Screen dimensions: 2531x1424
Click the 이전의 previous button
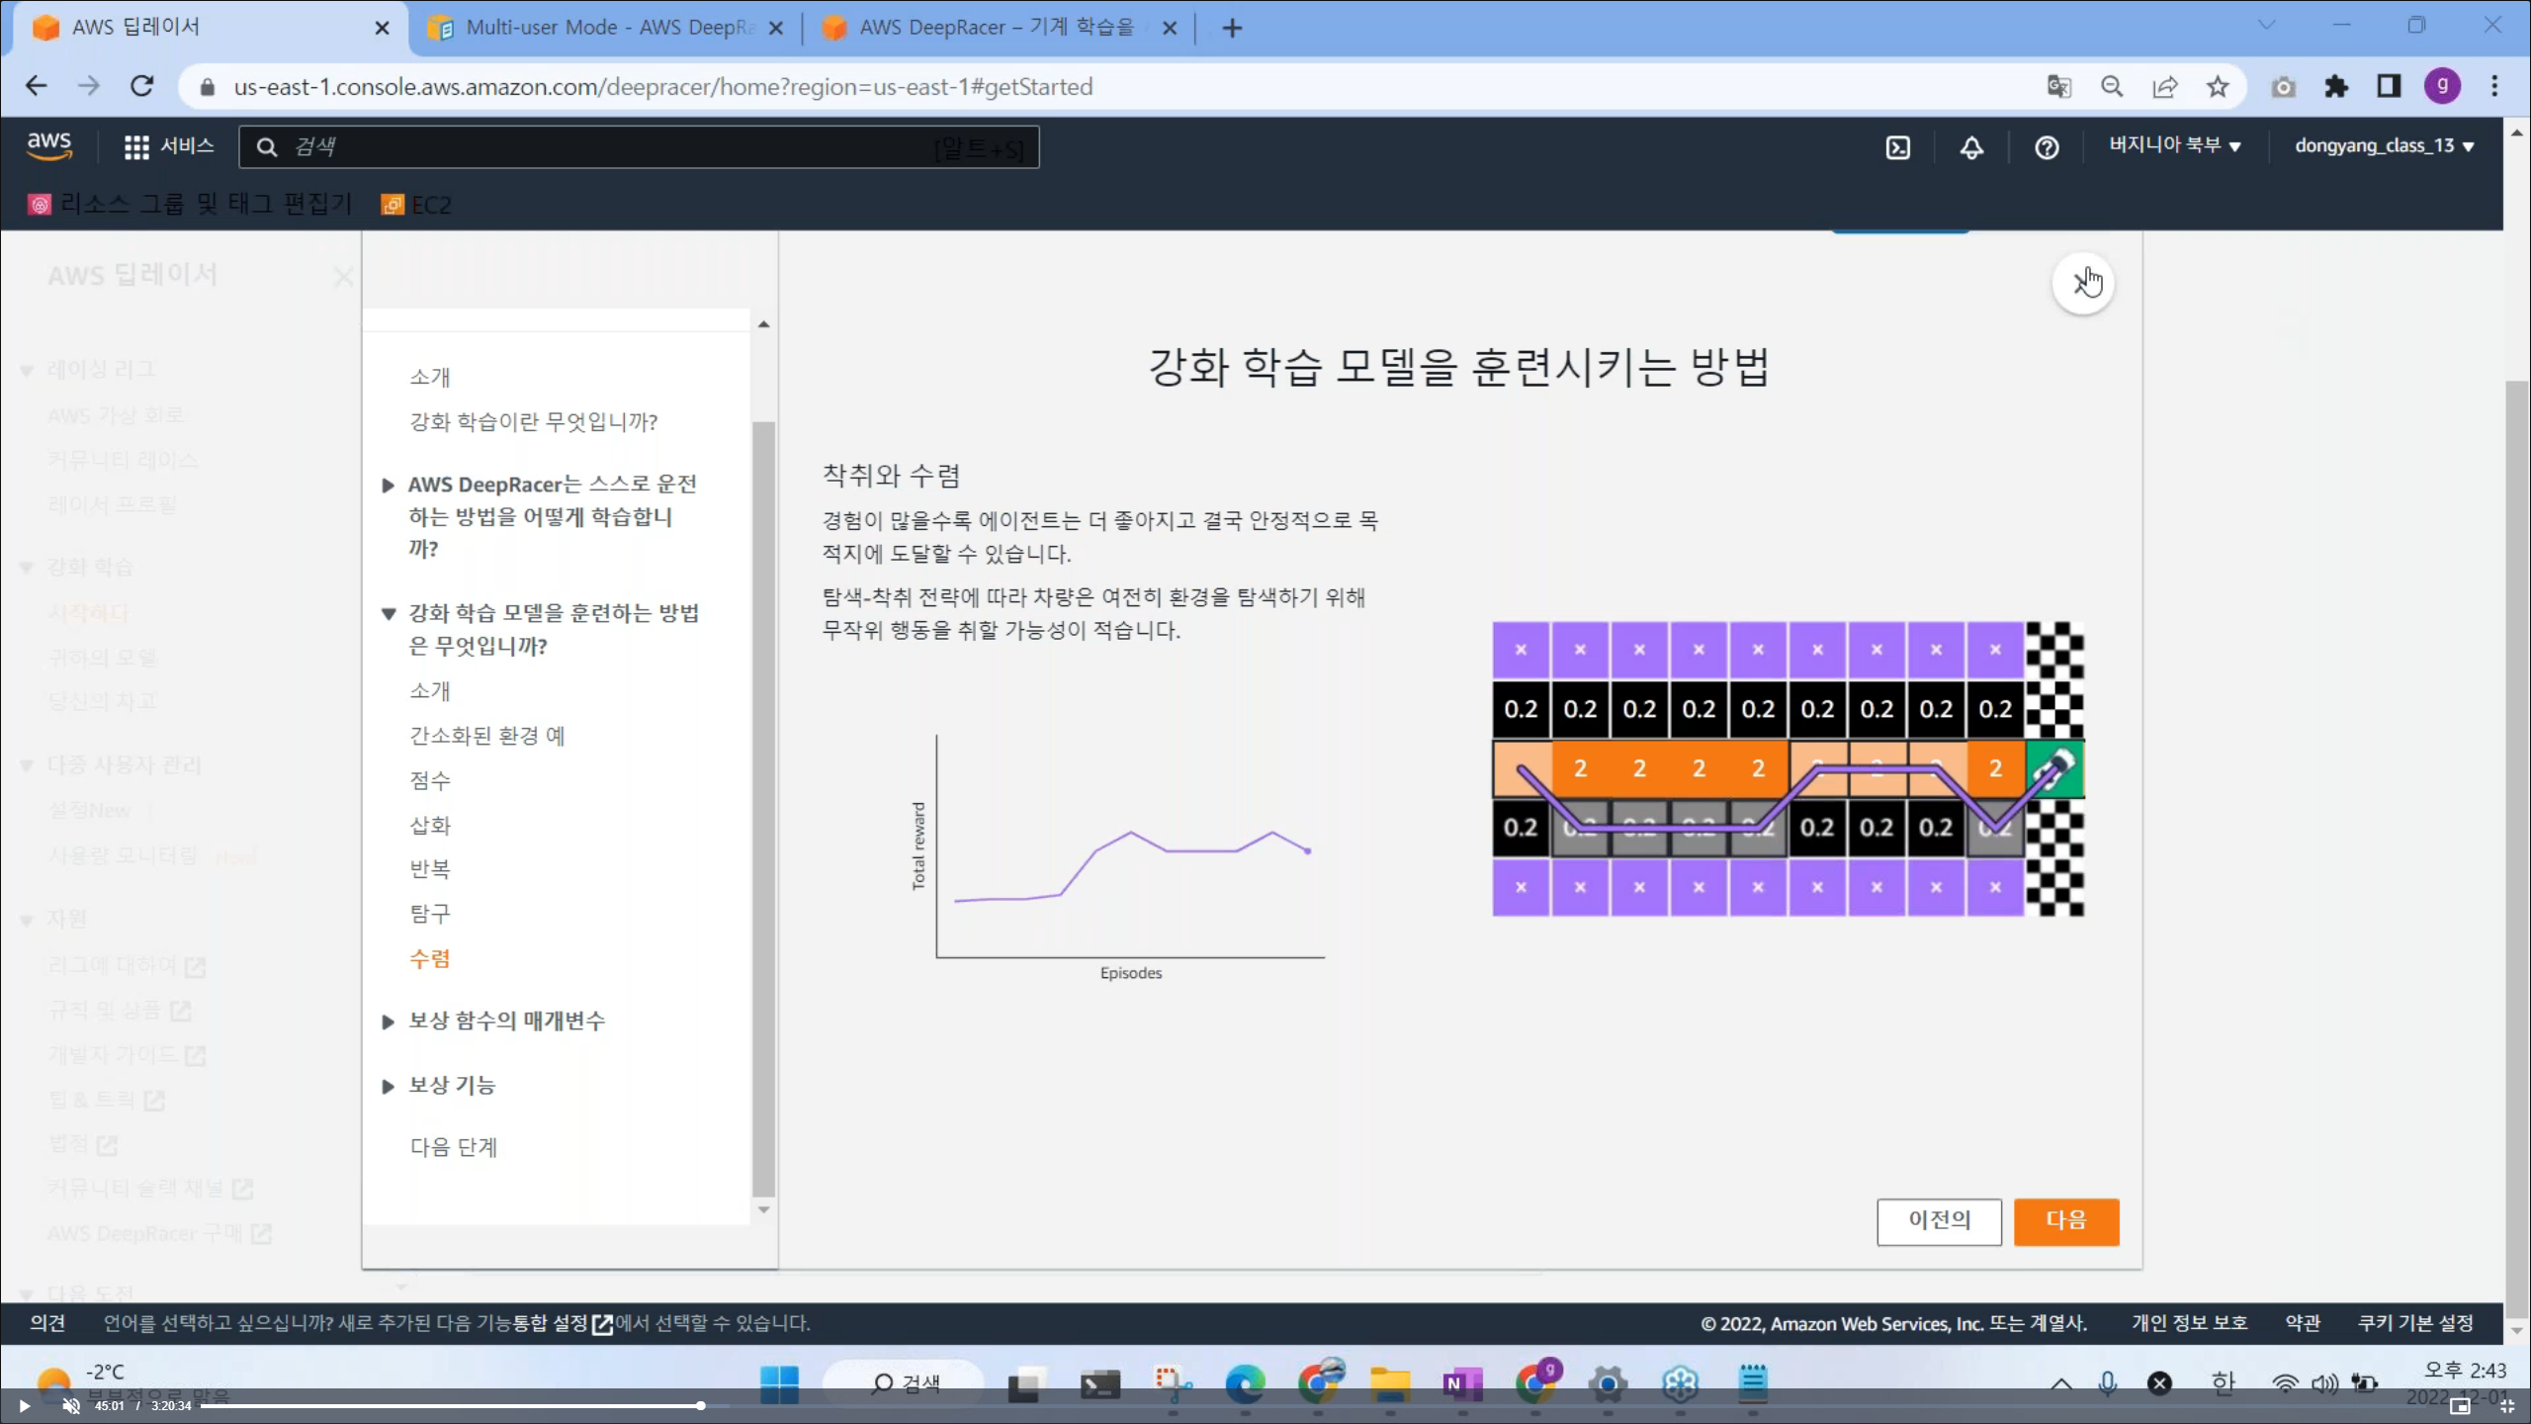click(x=1938, y=1220)
